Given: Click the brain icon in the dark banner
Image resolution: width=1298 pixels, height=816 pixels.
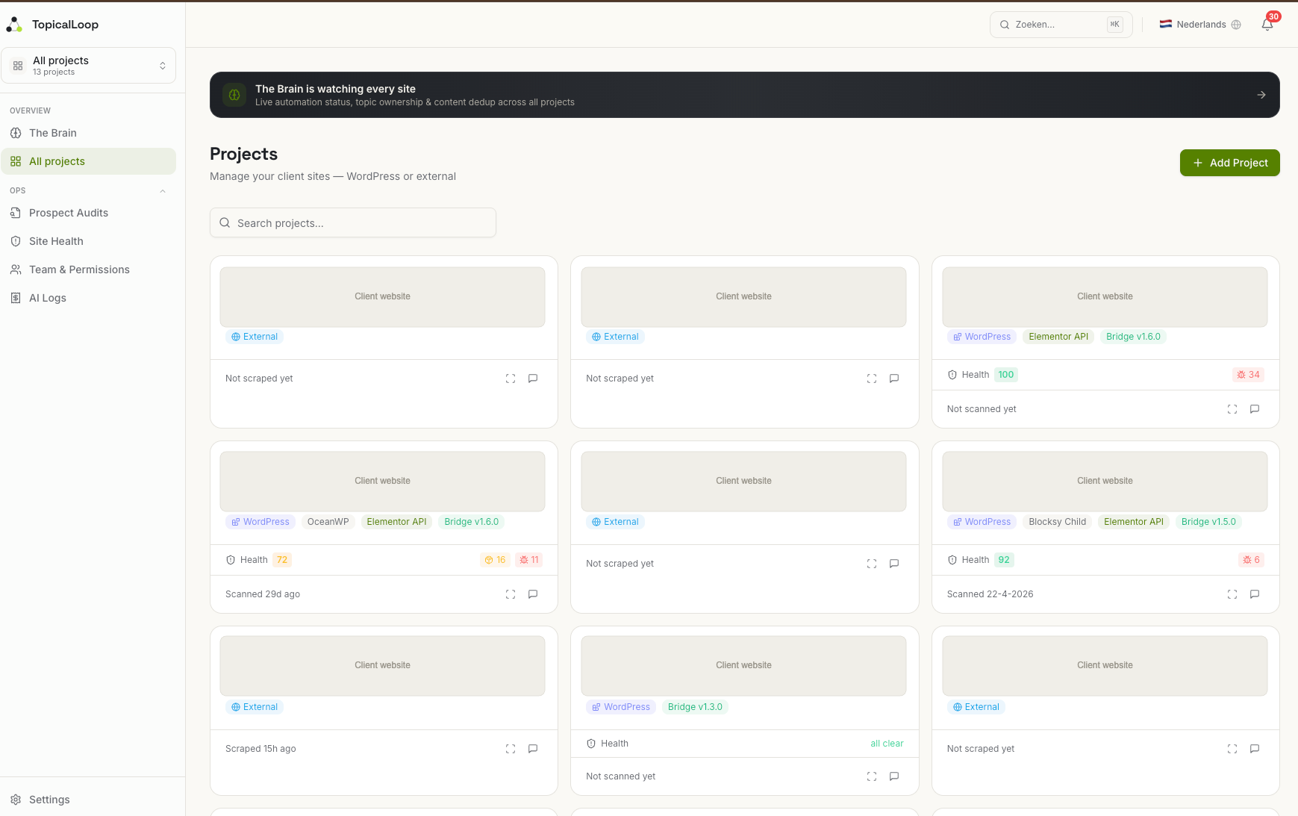Looking at the screenshot, I should tap(234, 95).
